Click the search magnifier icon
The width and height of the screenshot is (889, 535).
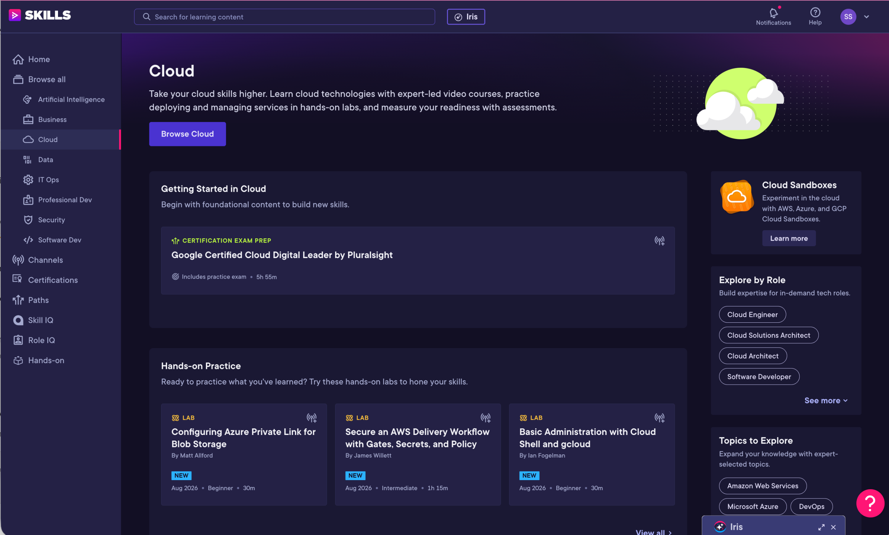pyautogui.click(x=146, y=17)
